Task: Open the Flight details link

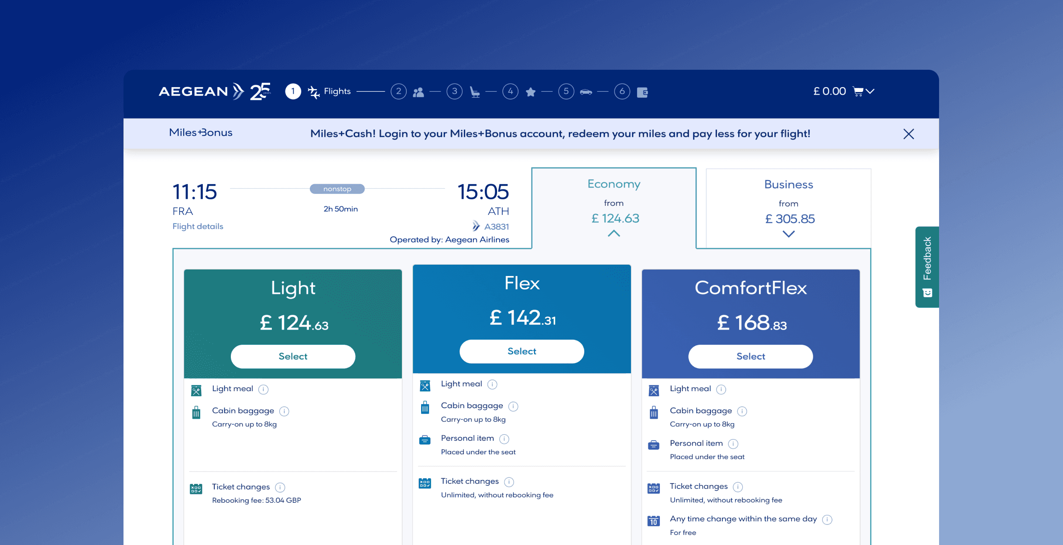Action: tap(198, 226)
